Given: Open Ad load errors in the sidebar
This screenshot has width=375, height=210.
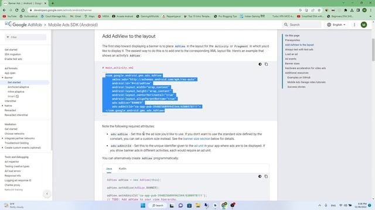Looking at the screenshot, I should coord(13,171).
